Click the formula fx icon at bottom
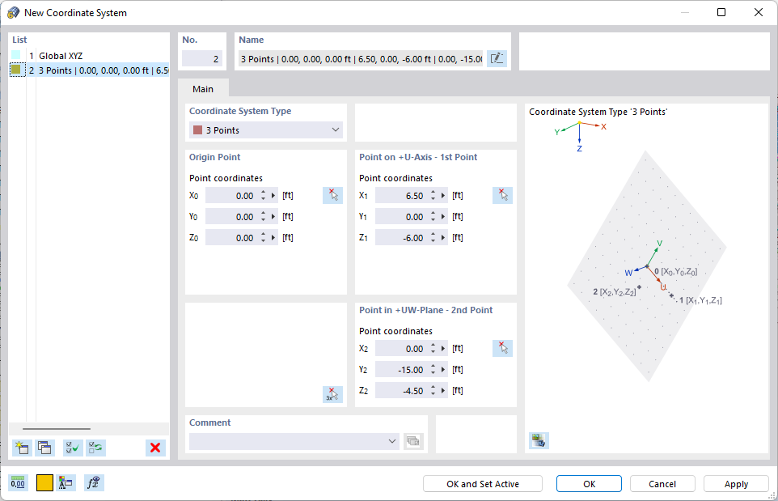Viewport: 778px width, 501px height. point(95,482)
